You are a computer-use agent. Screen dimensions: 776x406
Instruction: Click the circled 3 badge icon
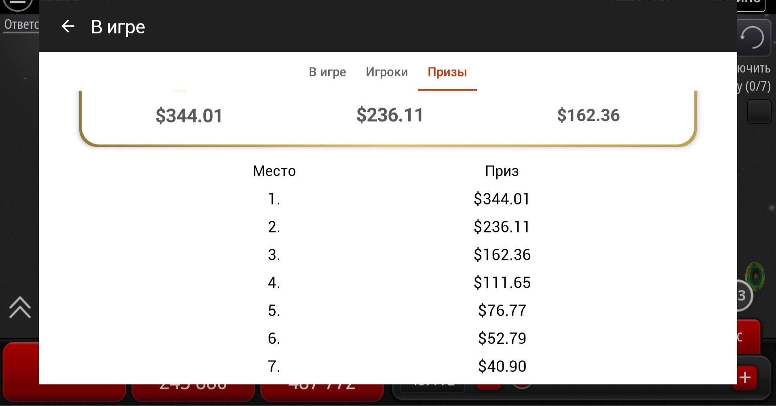click(x=744, y=296)
